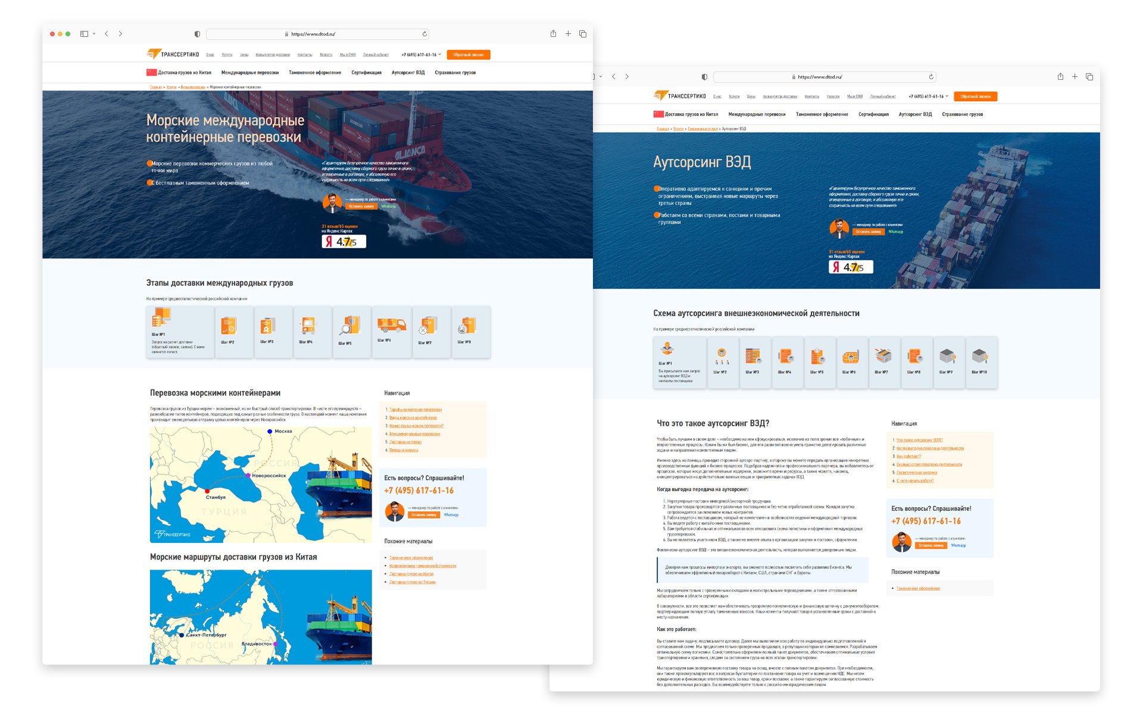Expand the phone number chevron on the Аутсорсинг ВЭД page
Screen dimensions: 1143x715
click(x=947, y=96)
